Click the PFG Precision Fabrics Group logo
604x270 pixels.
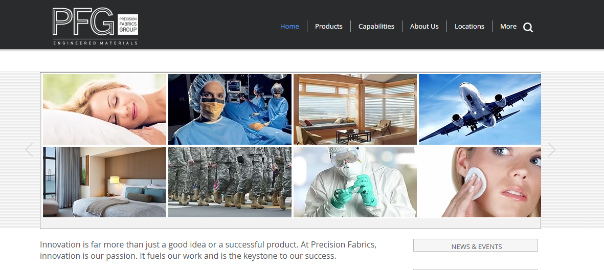(x=95, y=26)
